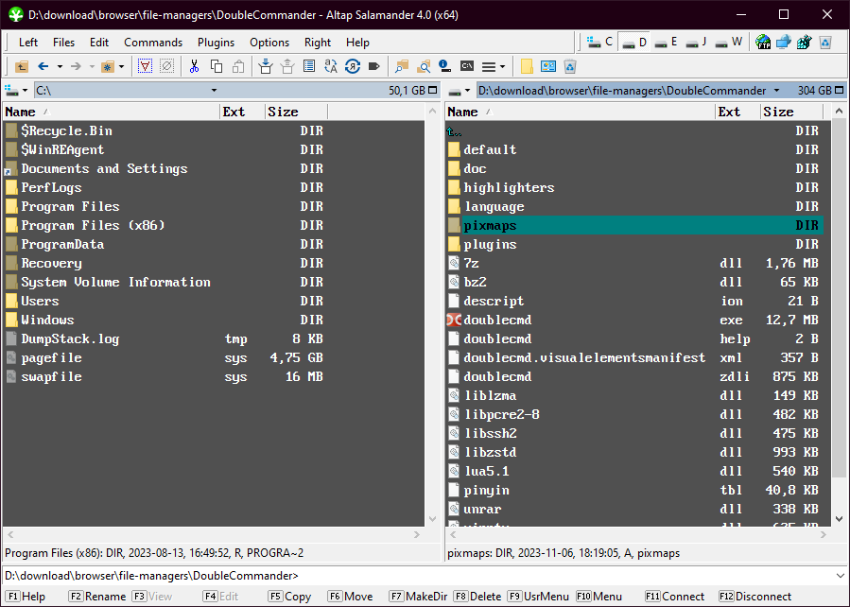Click the Copy to clipboard icon
Image resolution: width=850 pixels, height=607 pixels.
click(x=217, y=66)
